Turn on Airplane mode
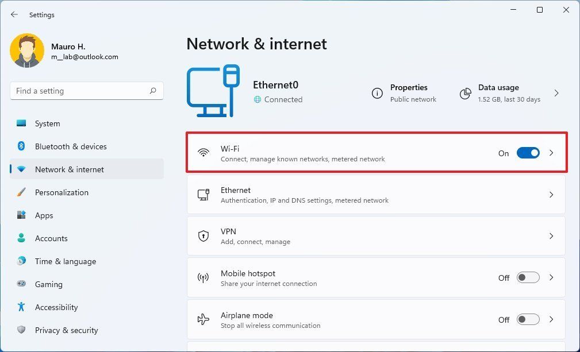The width and height of the screenshot is (580, 352). (x=527, y=319)
